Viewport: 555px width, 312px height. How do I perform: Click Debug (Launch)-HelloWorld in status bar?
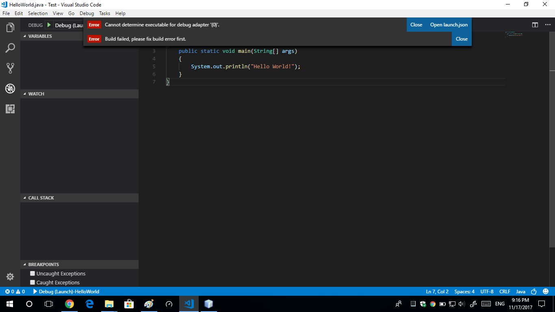pyautogui.click(x=66, y=292)
